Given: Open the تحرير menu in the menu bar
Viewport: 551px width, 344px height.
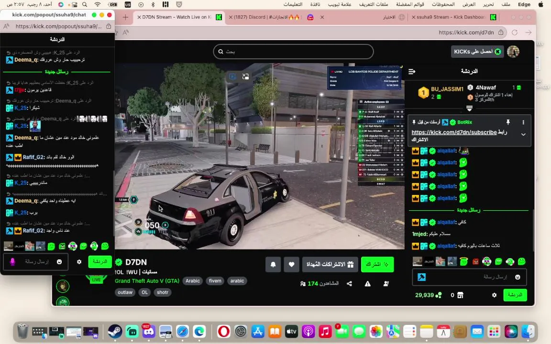Looking at the screenshot, I should click(488, 4).
